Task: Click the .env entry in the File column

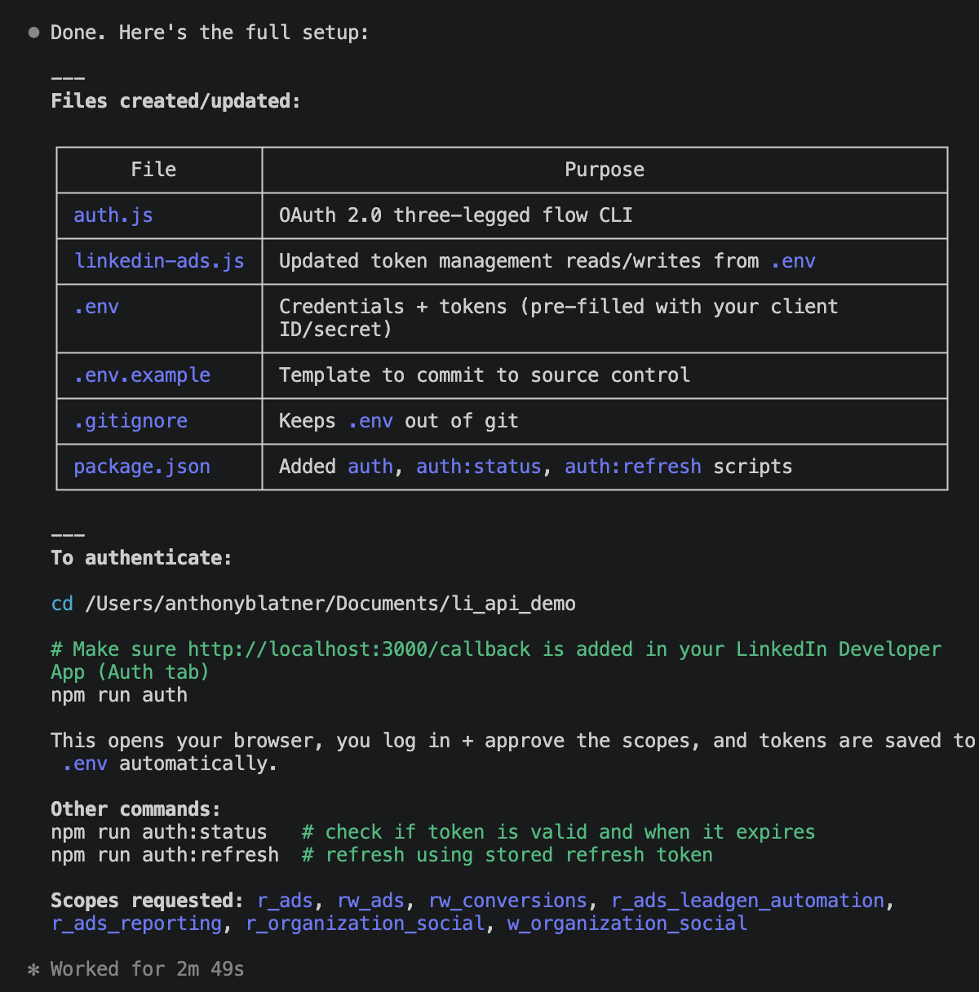Action: pos(96,307)
